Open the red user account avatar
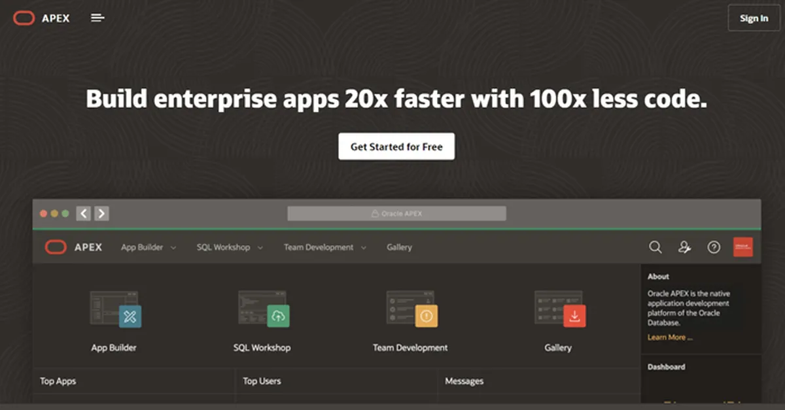Image resolution: width=785 pixels, height=410 pixels. [742, 247]
